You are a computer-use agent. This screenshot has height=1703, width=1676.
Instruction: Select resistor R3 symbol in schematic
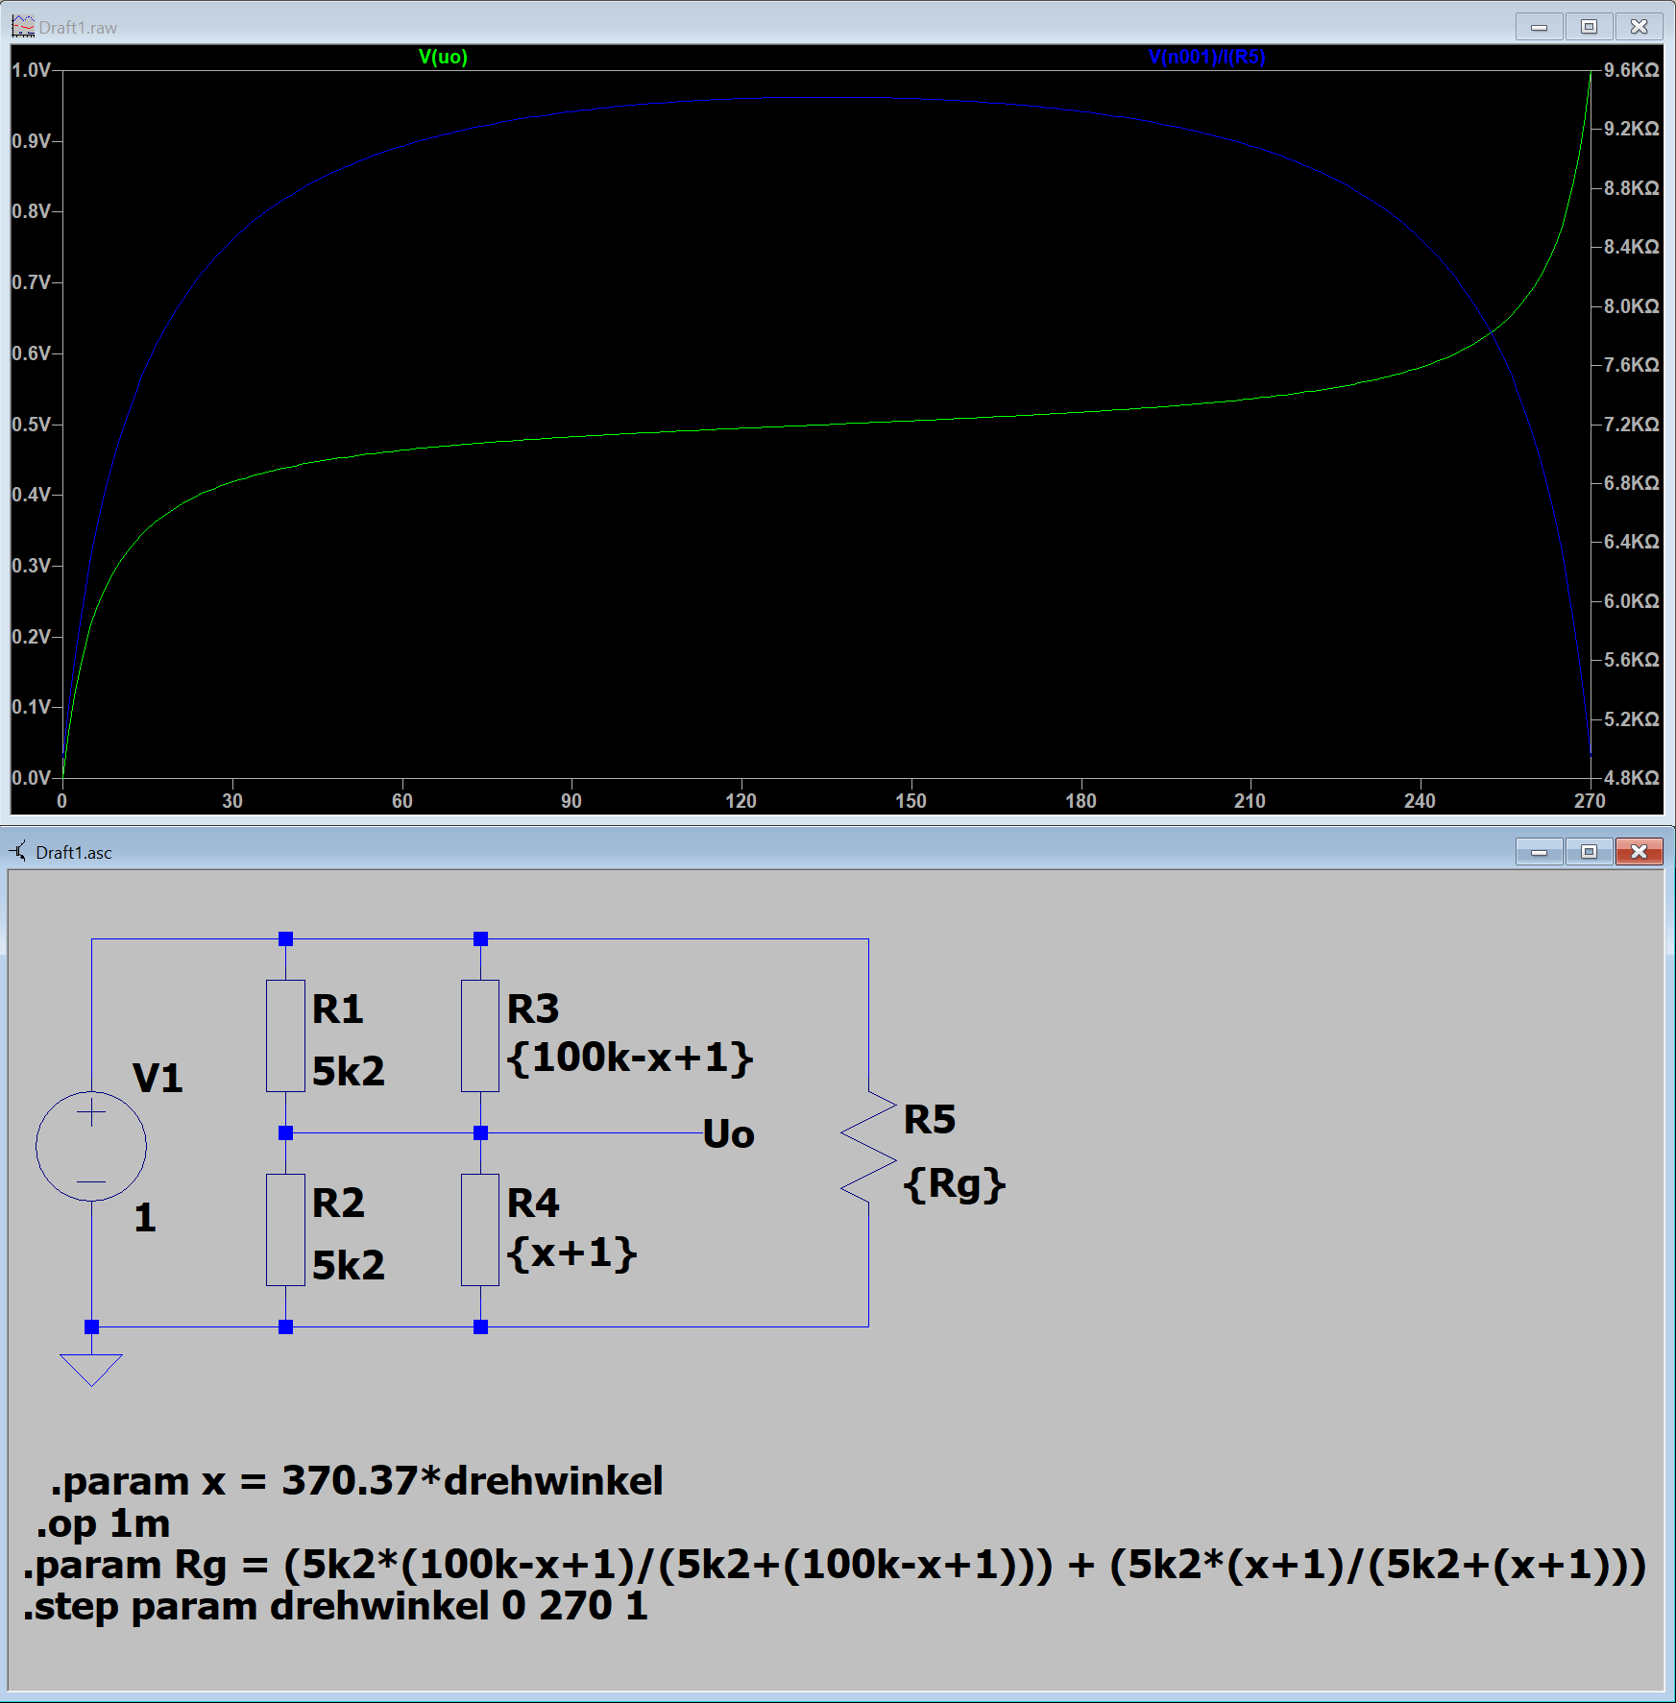tap(480, 1035)
